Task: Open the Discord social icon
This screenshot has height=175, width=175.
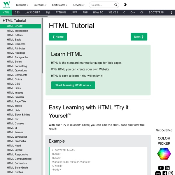Action: [x=158, y=173]
